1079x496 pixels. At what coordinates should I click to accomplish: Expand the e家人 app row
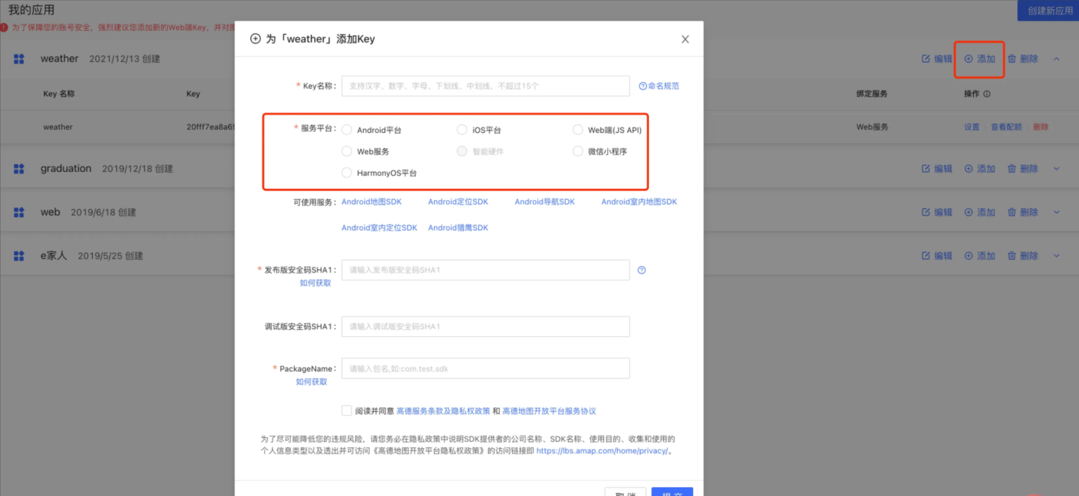[1056, 256]
